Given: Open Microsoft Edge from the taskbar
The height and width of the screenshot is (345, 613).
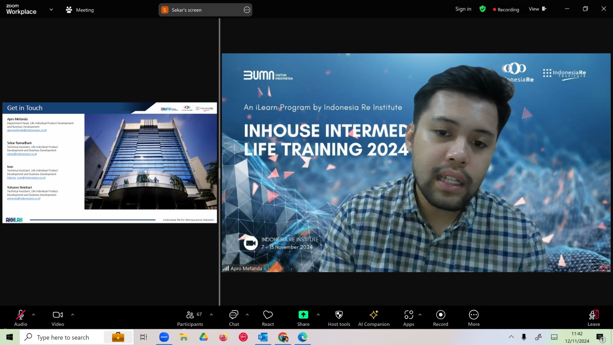Looking at the screenshot, I should (303, 337).
